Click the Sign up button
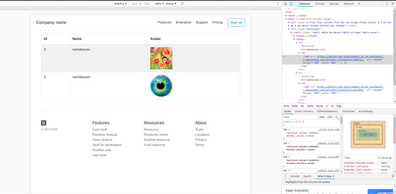This screenshot has width=396, height=194. coord(236,23)
